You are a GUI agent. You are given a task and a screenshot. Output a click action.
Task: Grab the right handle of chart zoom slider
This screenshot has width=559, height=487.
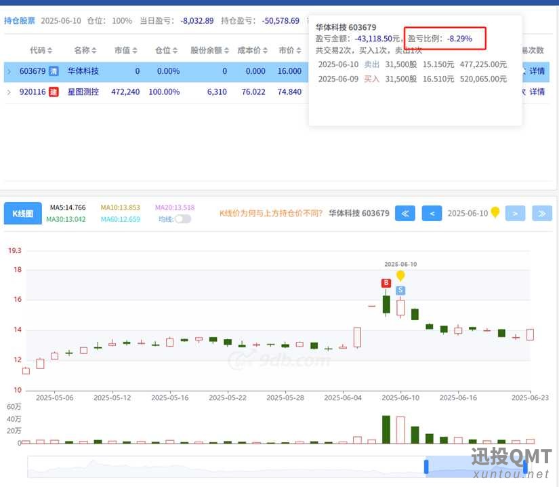click(x=525, y=467)
